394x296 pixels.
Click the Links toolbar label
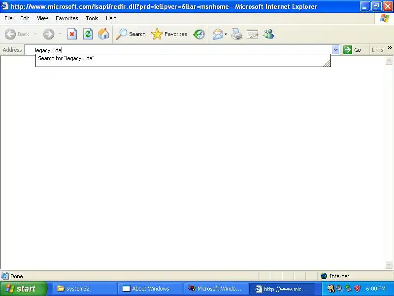(x=377, y=50)
